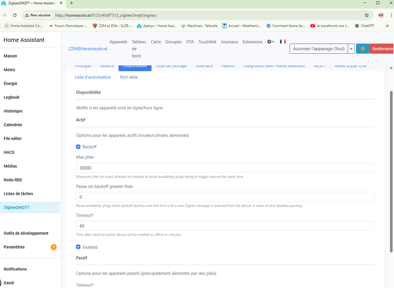Open Tableau de bord in the navbar
Viewport: 394px width, 288px height.
pyautogui.click(x=139, y=49)
